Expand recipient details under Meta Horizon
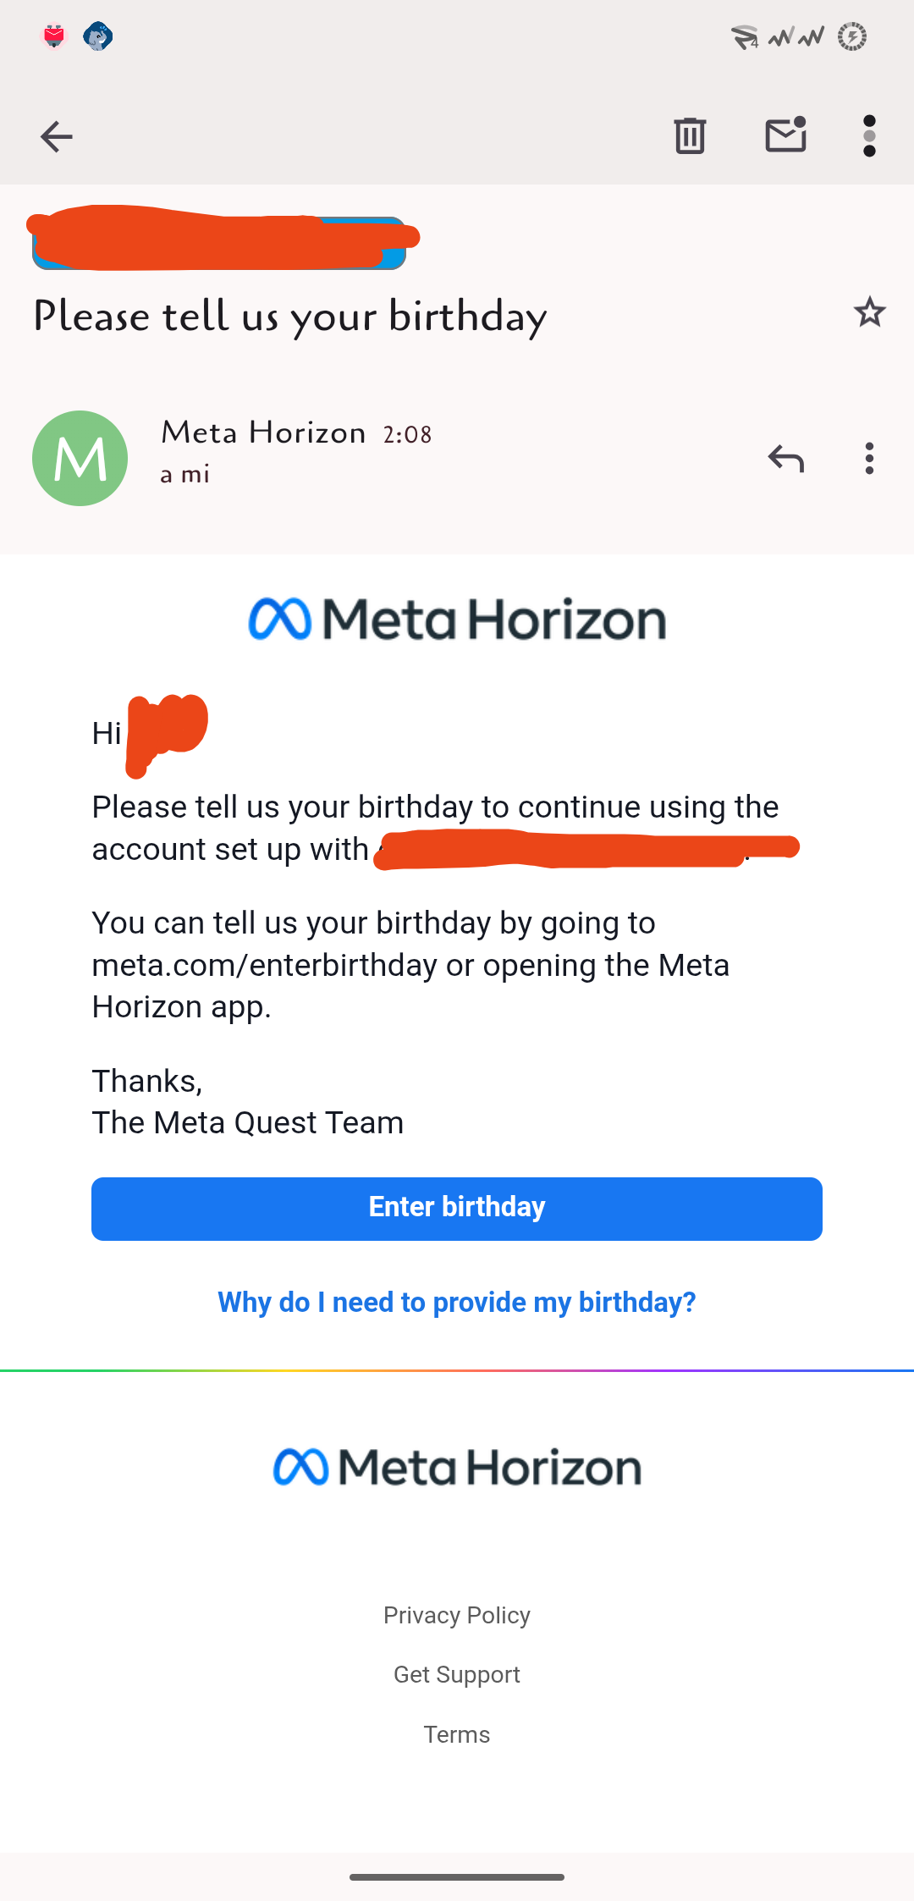This screenshot has height=1901, width=914. click(185, 475)
